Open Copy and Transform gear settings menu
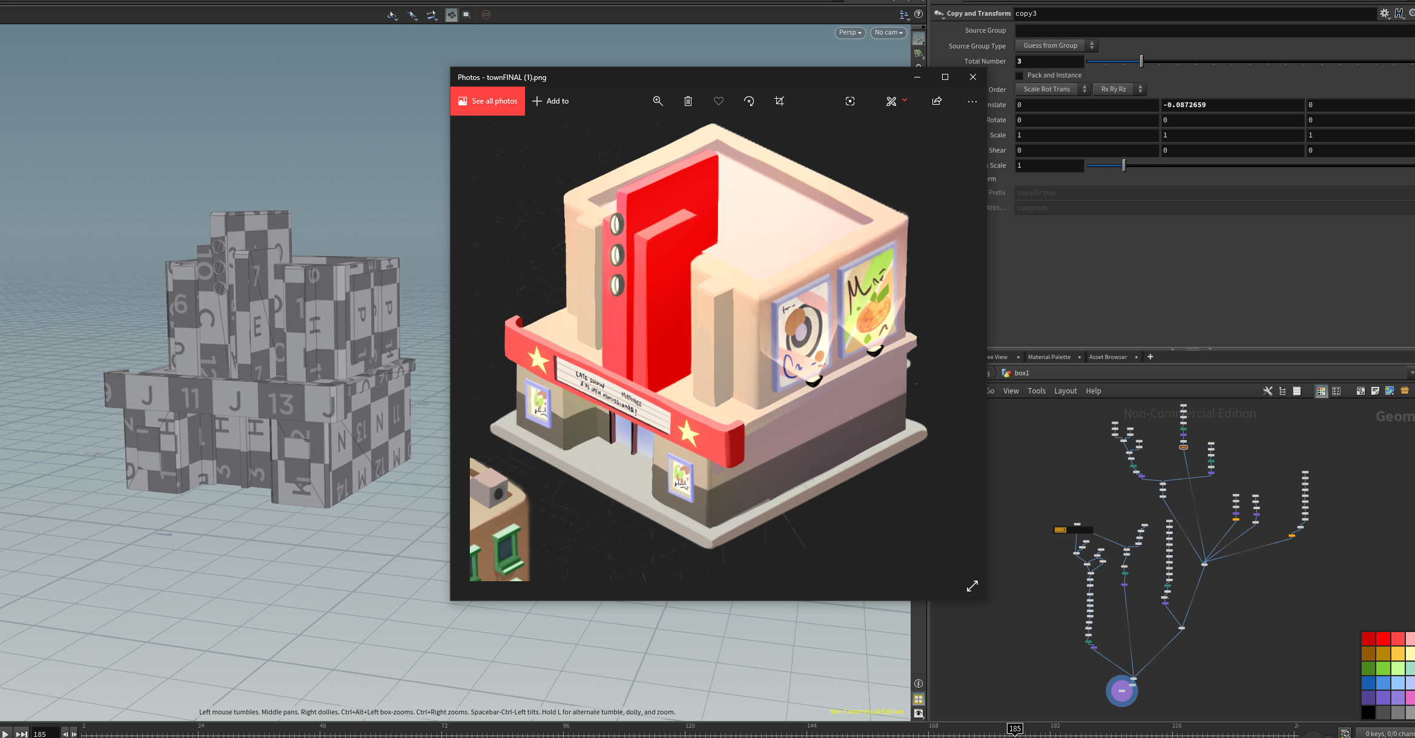This screenshot has width=1415, height=738. (1385, 13)
